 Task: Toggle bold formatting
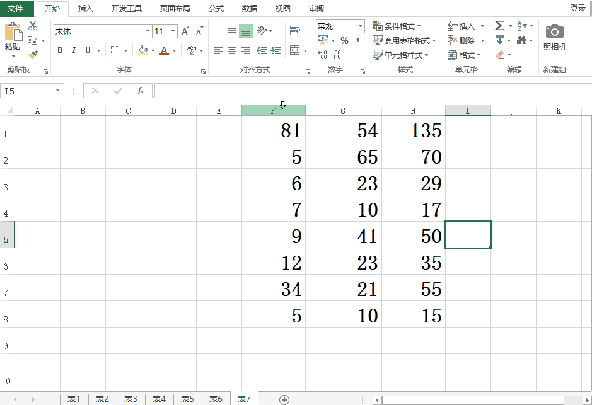[x=60, y=50]
